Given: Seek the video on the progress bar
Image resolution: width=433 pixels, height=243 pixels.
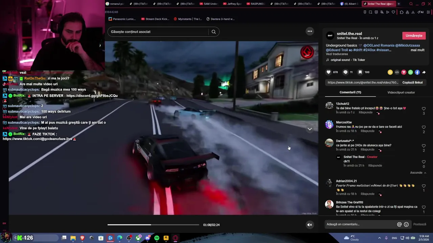Looking at the screenshot, I should click(x=153, y=224).
